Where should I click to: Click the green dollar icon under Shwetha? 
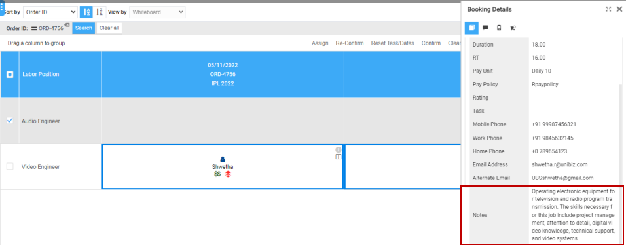pyautogui.click(x=217, y=174)
